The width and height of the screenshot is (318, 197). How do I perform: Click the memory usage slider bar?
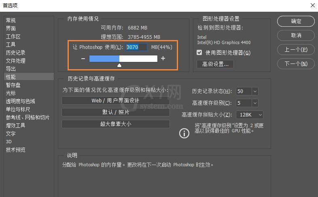coord(123,59)
